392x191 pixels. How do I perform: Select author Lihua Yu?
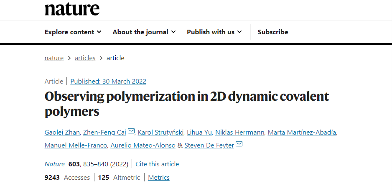[x=199, y=132]
